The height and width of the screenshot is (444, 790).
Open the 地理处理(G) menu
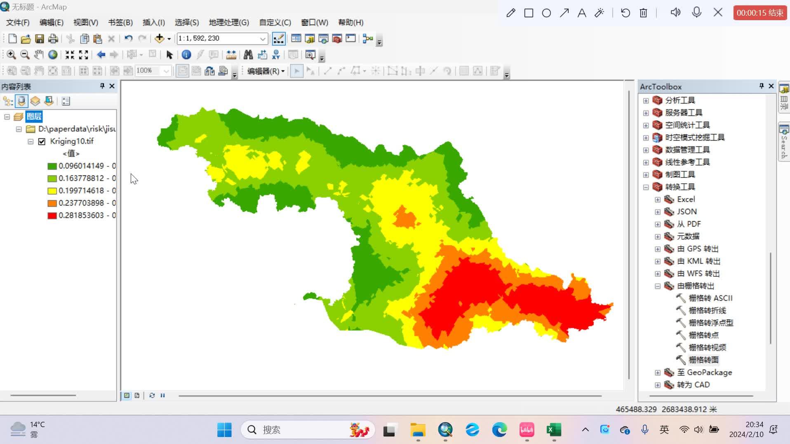pos(228,23)
